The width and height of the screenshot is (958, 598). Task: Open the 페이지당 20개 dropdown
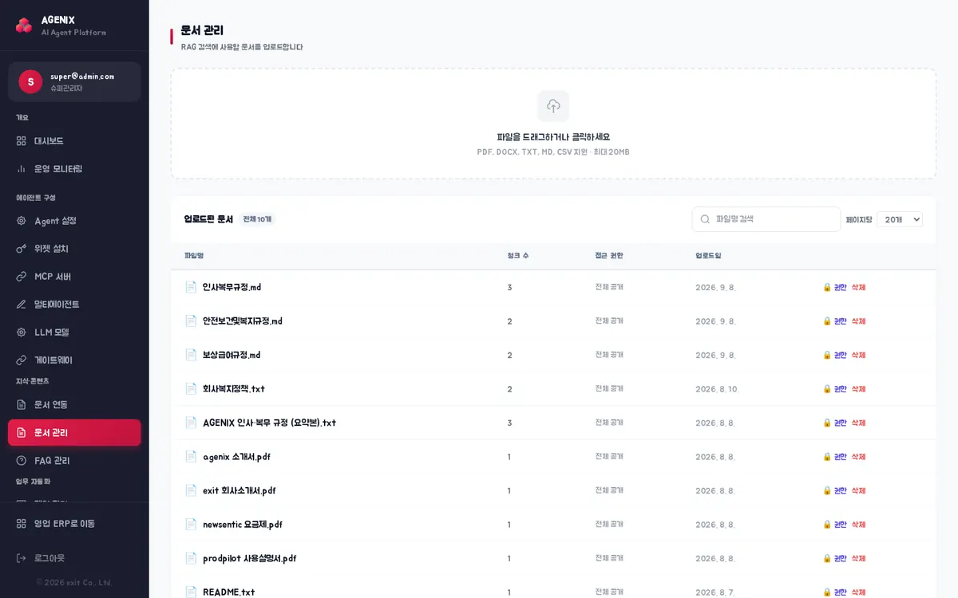point(900,219)
